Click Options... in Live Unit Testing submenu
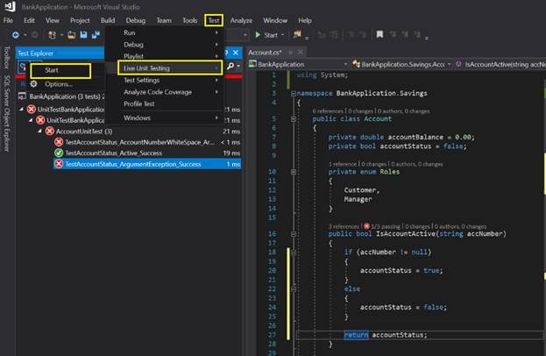 point(59,84)
